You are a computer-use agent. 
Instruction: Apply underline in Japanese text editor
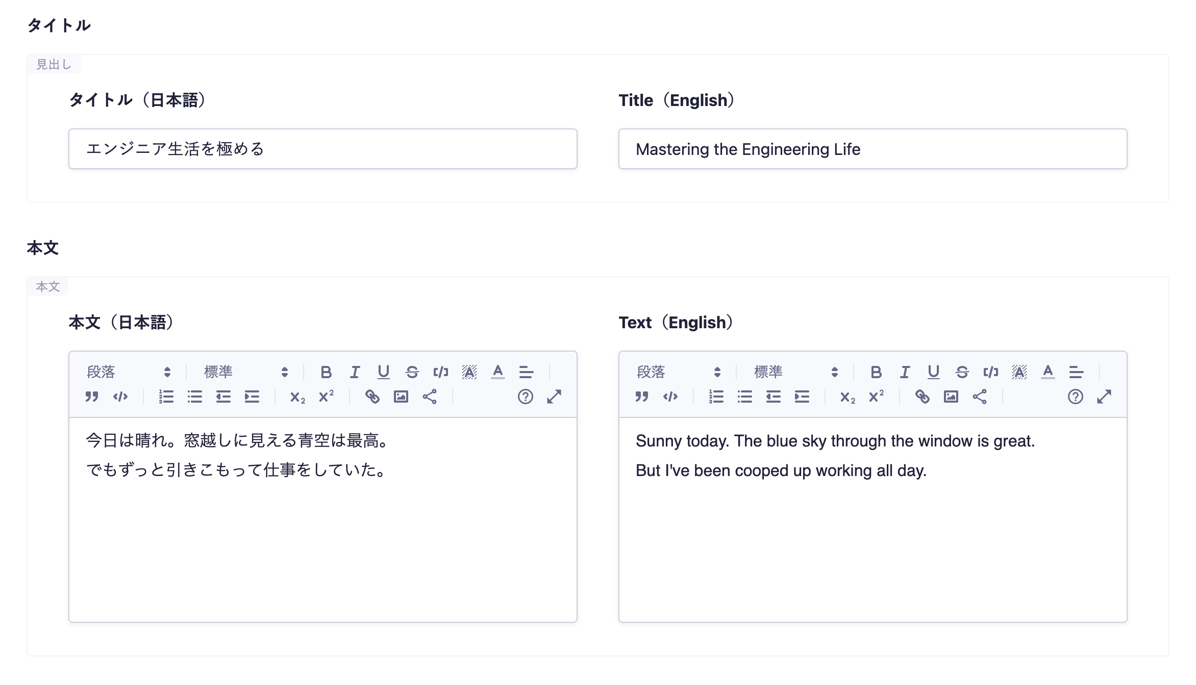(383, 372)
